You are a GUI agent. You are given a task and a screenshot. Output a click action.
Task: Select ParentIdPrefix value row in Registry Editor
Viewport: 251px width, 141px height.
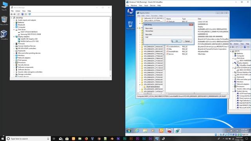173,52
